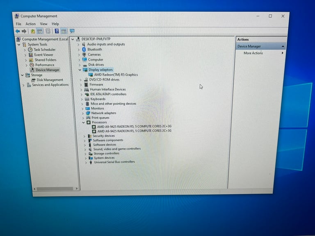
Task: Click the left pane scroll left arrow
Action: 35,189
